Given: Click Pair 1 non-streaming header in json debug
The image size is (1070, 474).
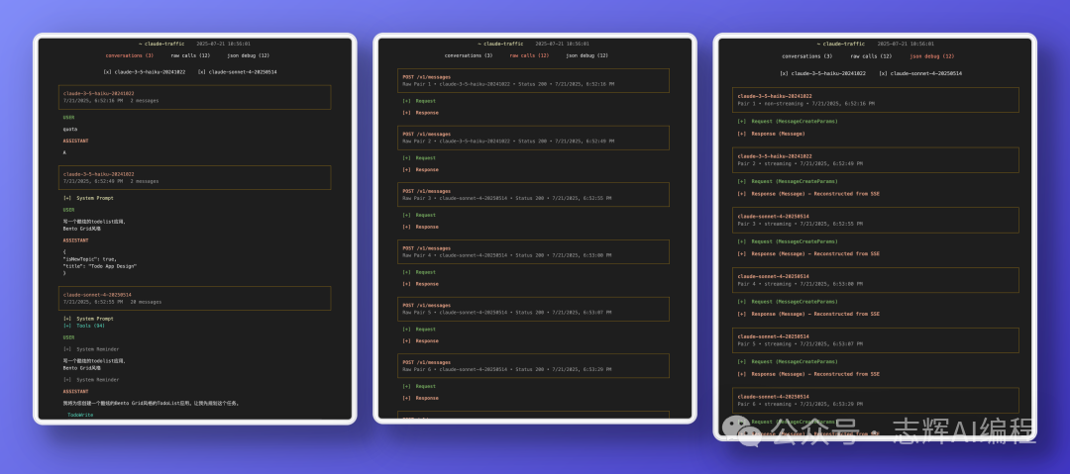Looking at the screenshot, I should click(876, 100).
